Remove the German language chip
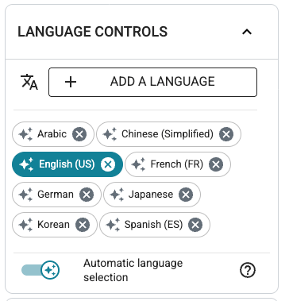 coord(87,195)
